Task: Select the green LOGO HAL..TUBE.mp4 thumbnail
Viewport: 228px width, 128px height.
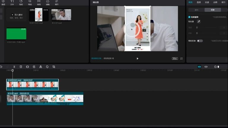Action: pyautogui.click(x=16, y=34)
